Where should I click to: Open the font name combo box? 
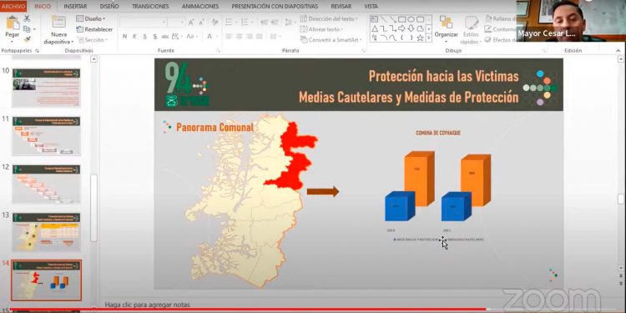(x=143, y=23)
